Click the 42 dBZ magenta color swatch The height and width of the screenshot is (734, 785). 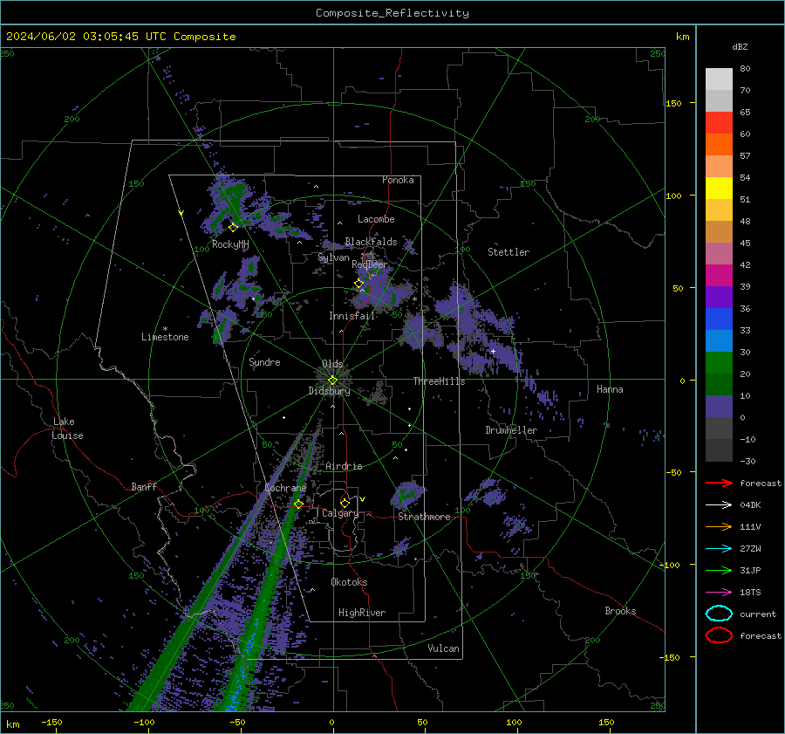pyautogui.click(x=719, y=275)
